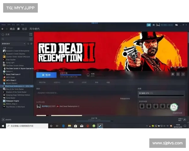This screenshot has height=151, width=189.
Task: Show game info circle icon
Action: click(x=178, y=74)
